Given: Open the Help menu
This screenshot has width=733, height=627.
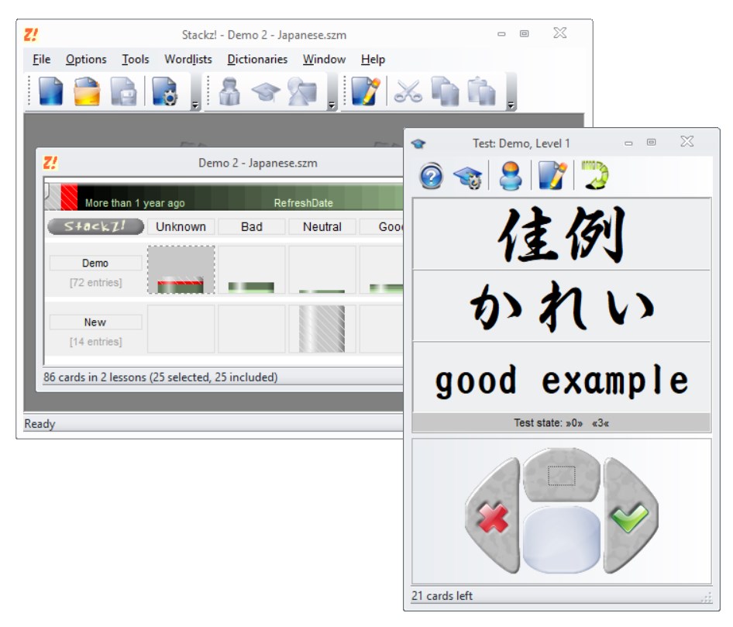Looking at the screenshot, I should [x=373, y=60].
